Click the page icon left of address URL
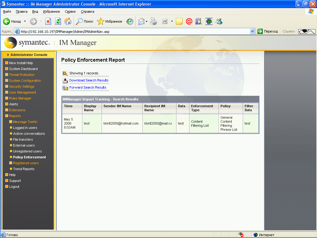The image size is (317, 238). click(x=17, y=31)
